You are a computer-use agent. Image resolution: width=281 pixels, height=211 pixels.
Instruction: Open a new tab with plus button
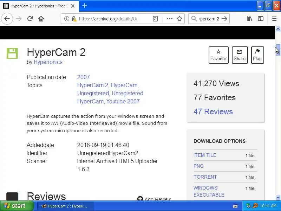pyautogui.click(x=85, y=6)
